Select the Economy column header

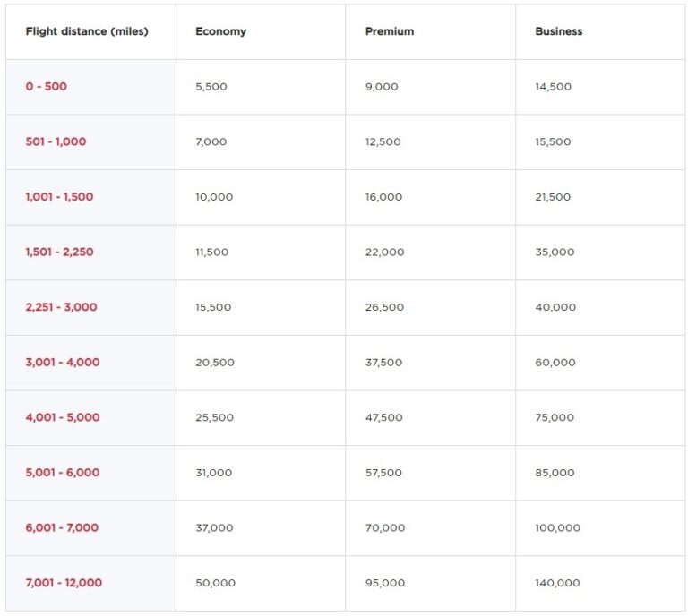click(x=220, y=31)
